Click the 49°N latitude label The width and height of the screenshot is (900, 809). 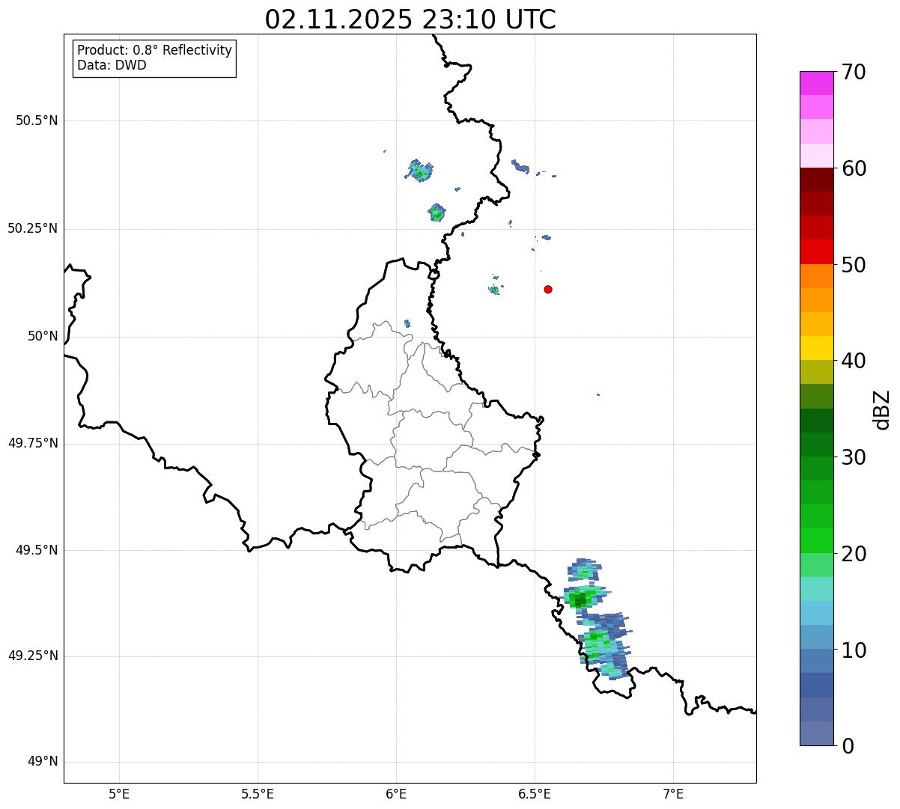pyautogui.click(x=43, y=762)
